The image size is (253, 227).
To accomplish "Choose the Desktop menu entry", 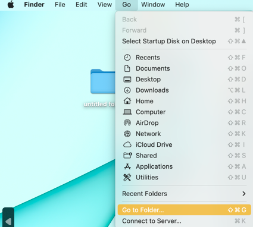I will 184,80.
